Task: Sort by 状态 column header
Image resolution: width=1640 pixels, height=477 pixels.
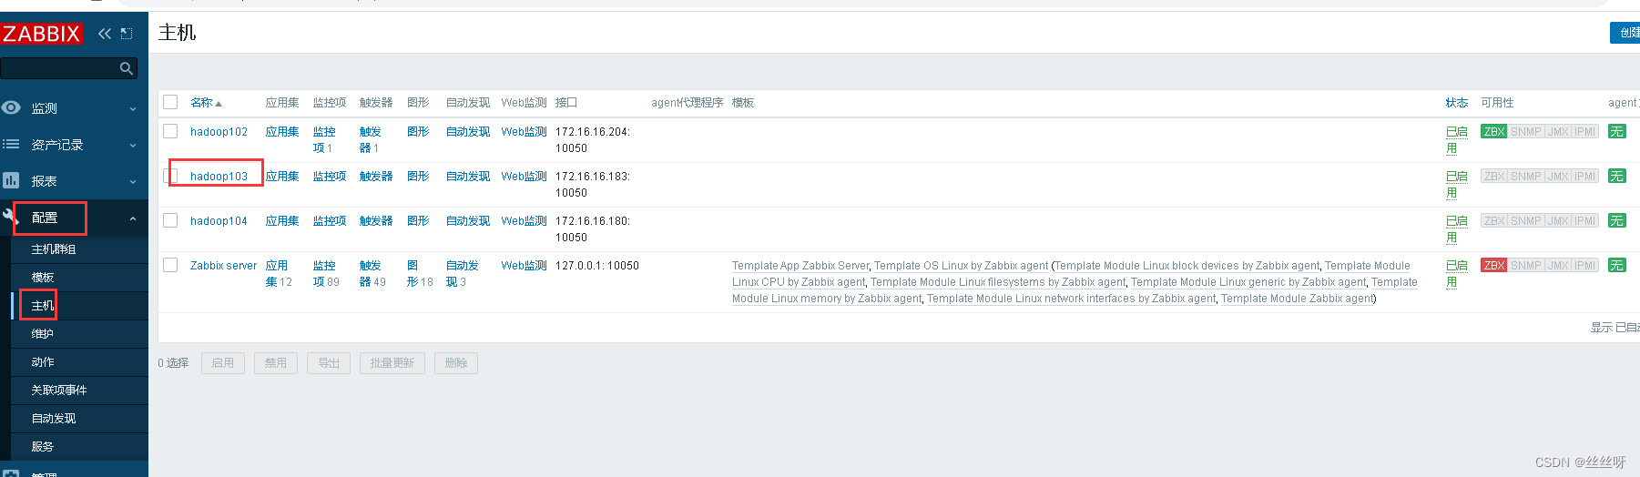Action: point(1456,103)
